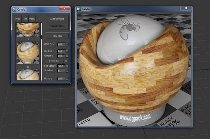210x139 pixels.
Task: Select the Mask tab
Action: (32, 19)
